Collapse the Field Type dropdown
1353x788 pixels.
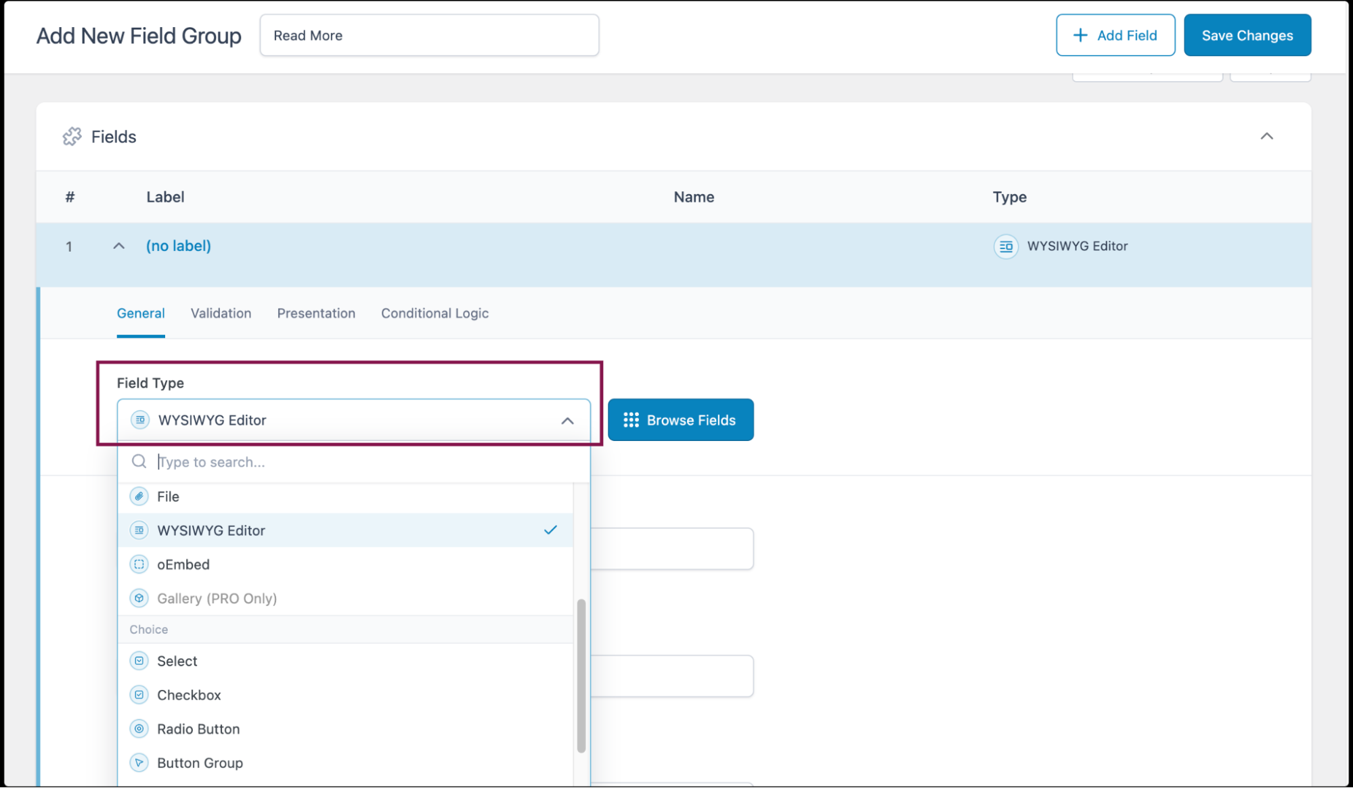coord(567,419)
